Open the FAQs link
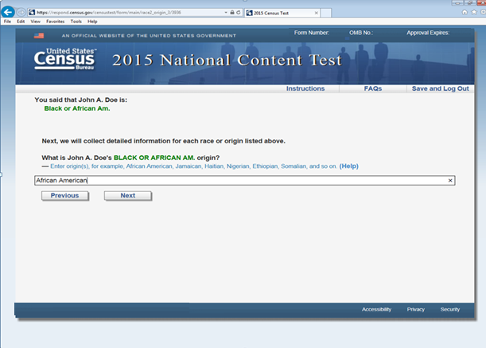The image size is (486, 348). [373, 88]
